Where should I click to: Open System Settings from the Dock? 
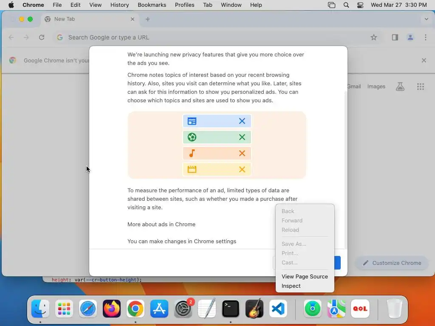183,309
